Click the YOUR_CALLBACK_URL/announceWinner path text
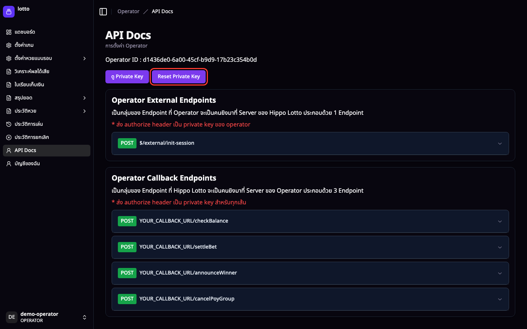Viewport: 527px width, 329px height. [x=188, y=273]
